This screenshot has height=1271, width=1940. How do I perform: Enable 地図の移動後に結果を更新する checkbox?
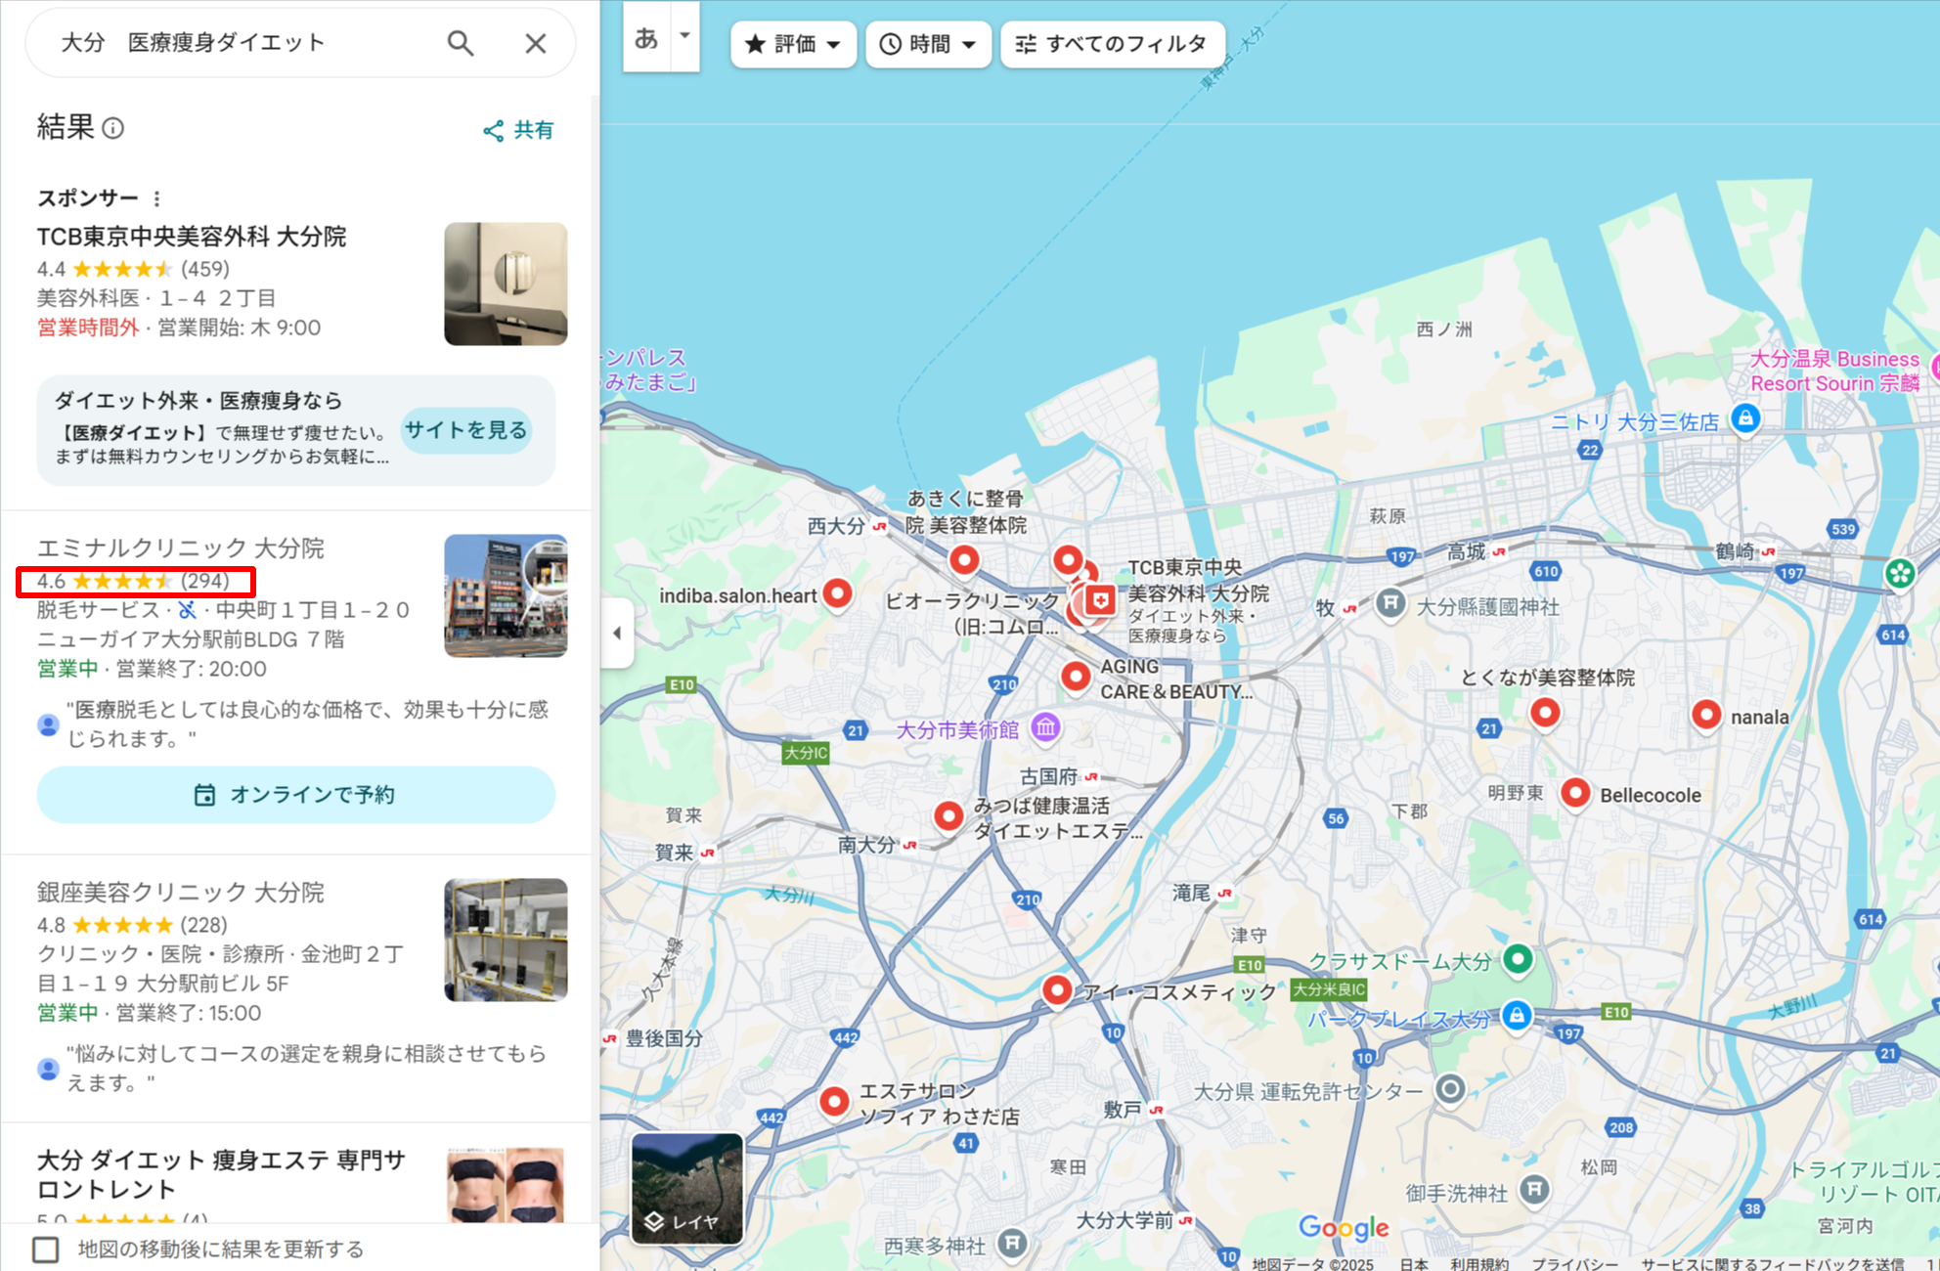point(46,1249)
